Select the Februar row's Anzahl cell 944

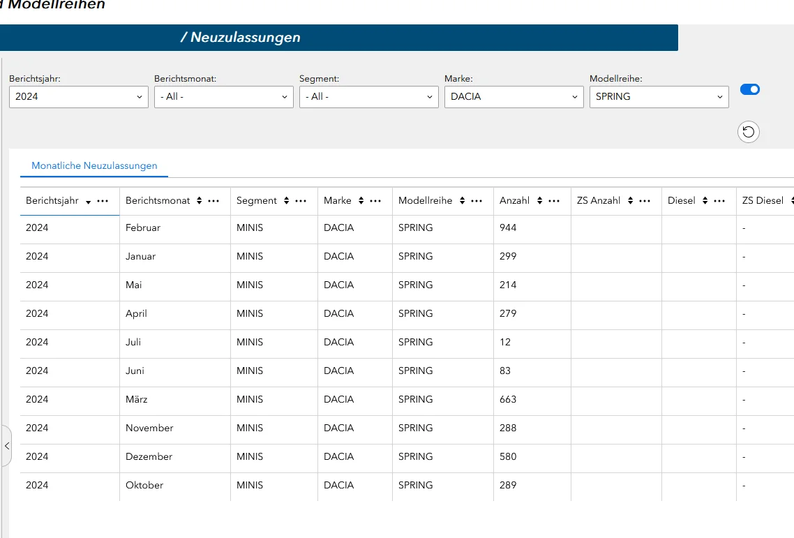point(508,228)
